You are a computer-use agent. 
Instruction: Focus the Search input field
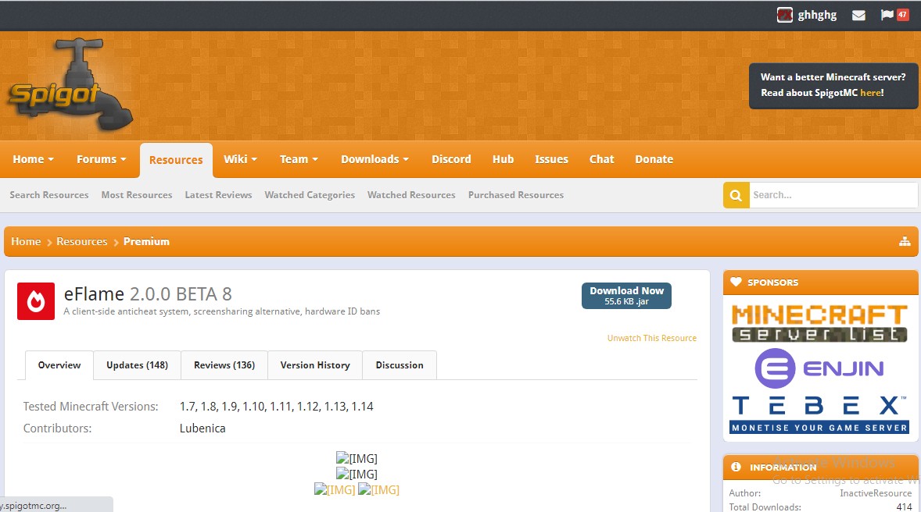click(833, 195)
